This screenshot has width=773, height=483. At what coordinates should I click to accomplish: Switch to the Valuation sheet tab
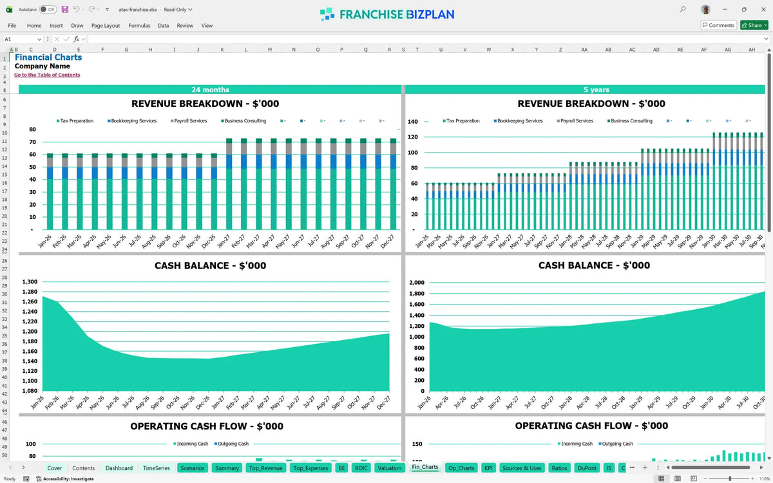coord(390,468)
